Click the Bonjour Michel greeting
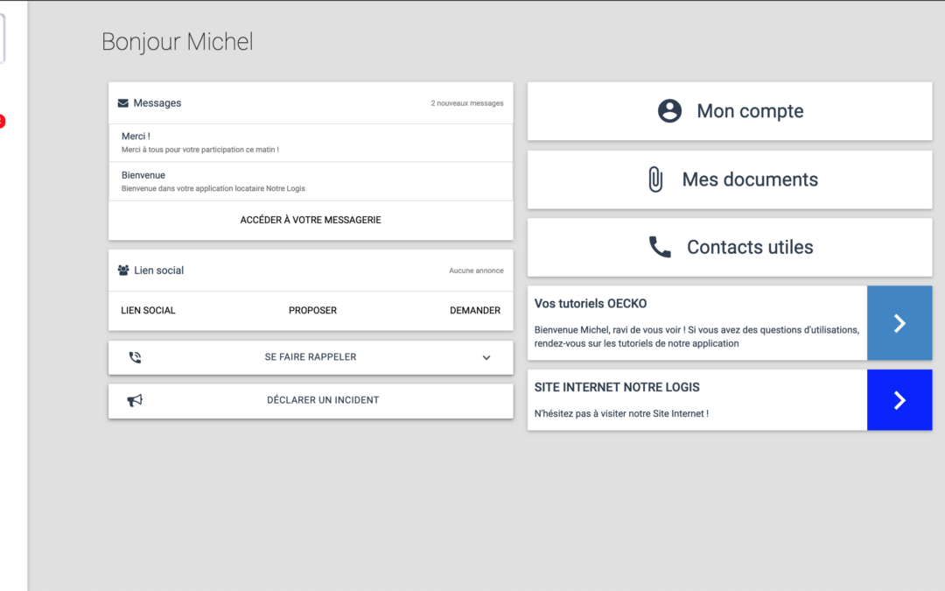The height and width of the screenshot is (591, 945). click(x=177, y=42)
